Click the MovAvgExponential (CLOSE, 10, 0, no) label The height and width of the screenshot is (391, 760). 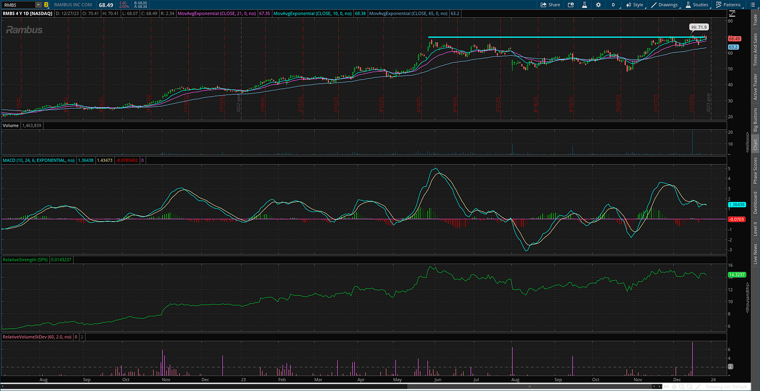click(311, 13)
